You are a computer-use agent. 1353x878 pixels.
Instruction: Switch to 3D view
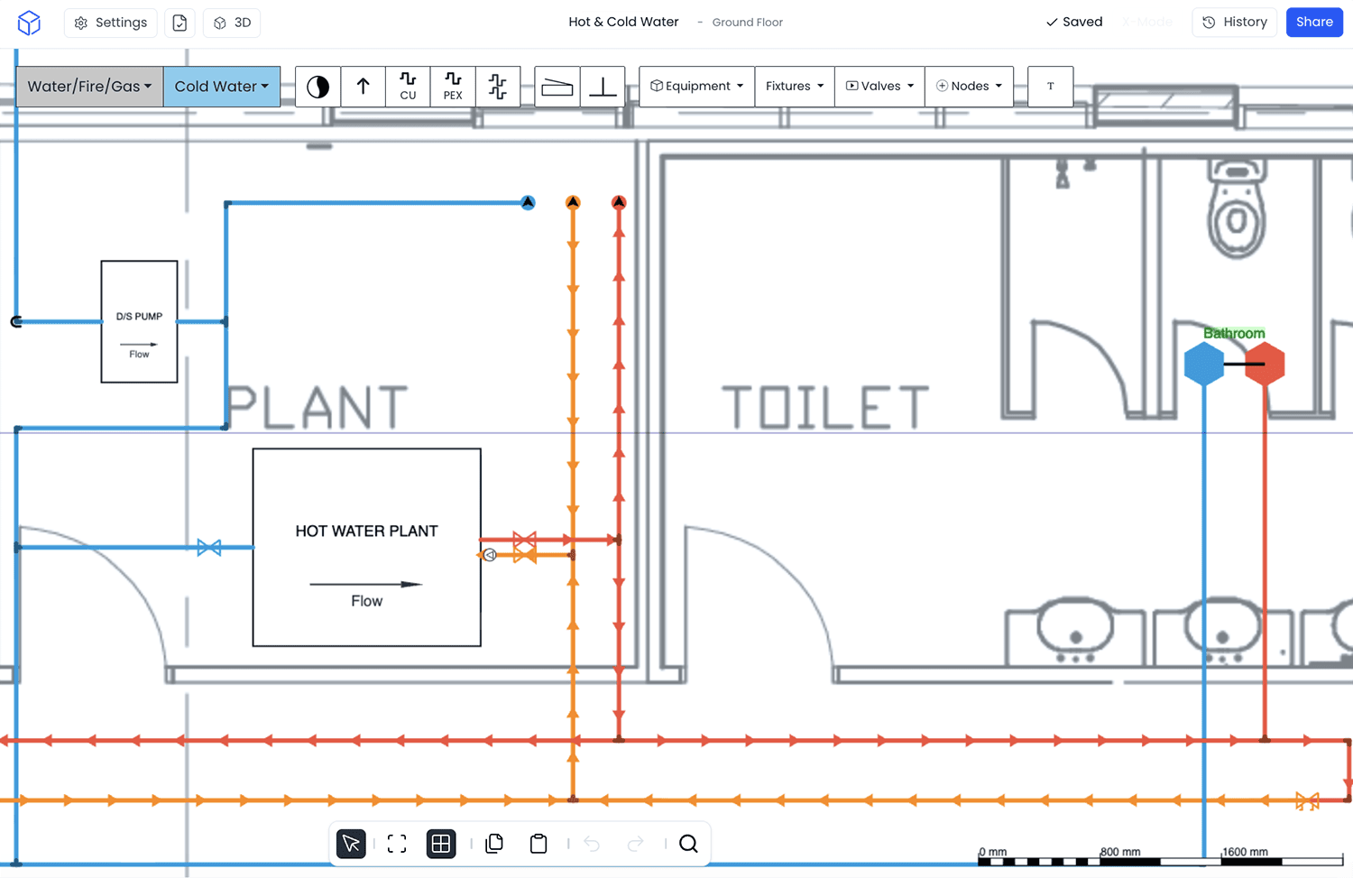click(232, 23)
